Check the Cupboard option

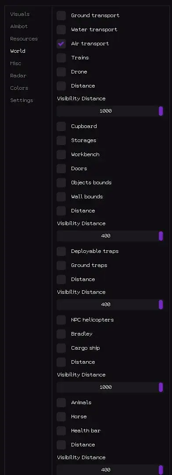(61, 126)
